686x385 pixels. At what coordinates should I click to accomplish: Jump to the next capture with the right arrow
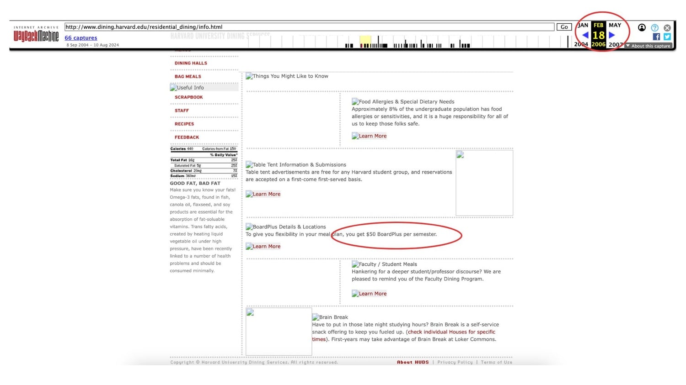click(612, 35)
